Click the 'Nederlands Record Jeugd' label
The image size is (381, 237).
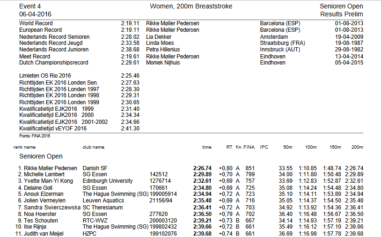(x=51, y=43)
